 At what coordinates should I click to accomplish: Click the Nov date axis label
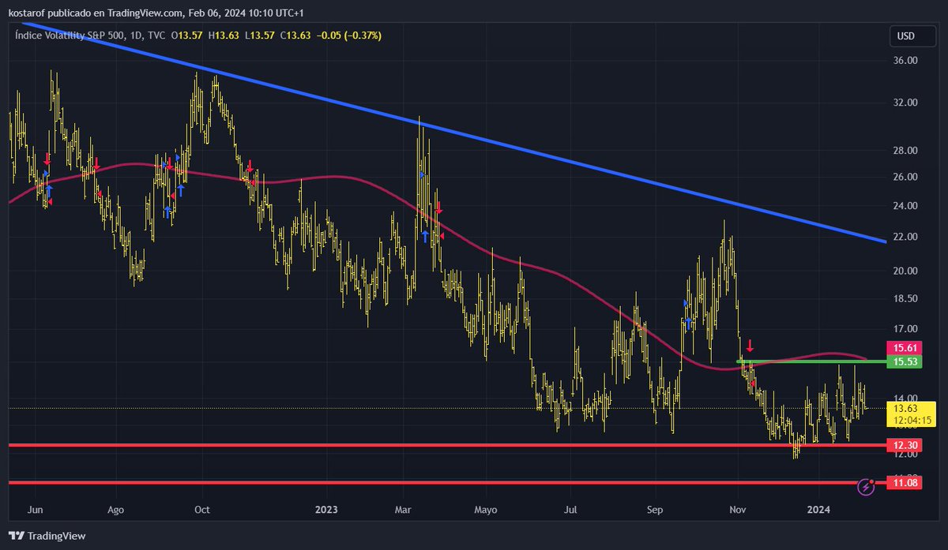click(x=738, y=510)
